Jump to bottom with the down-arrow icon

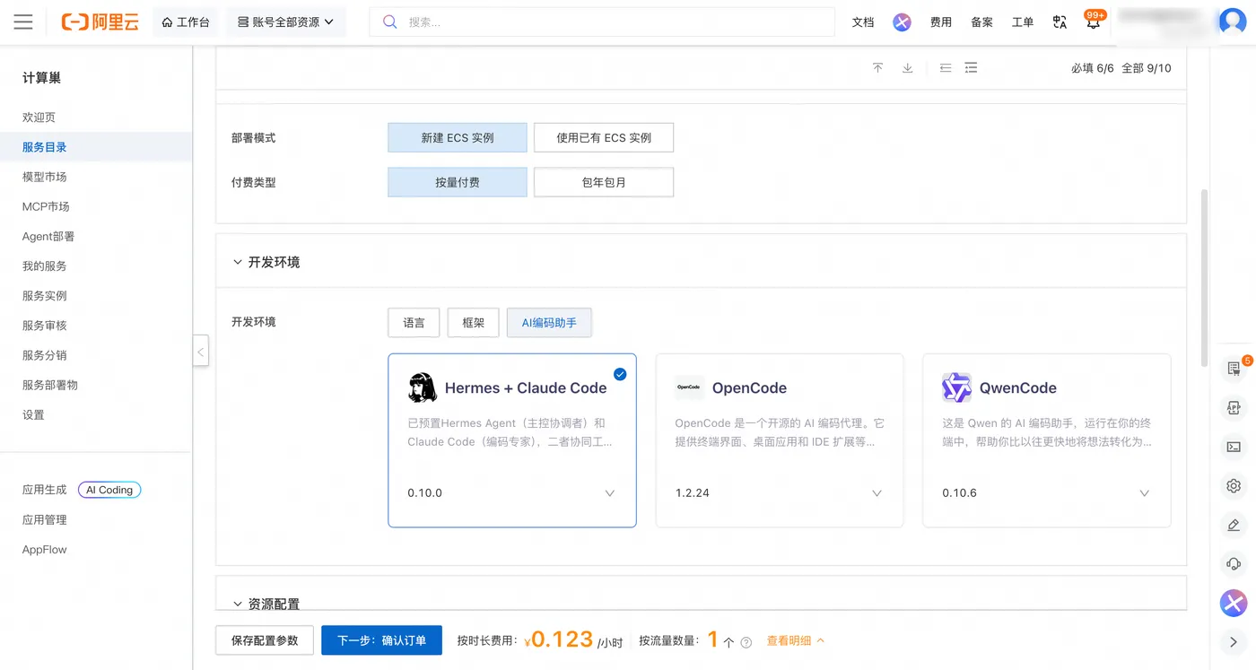click(907, 68)
